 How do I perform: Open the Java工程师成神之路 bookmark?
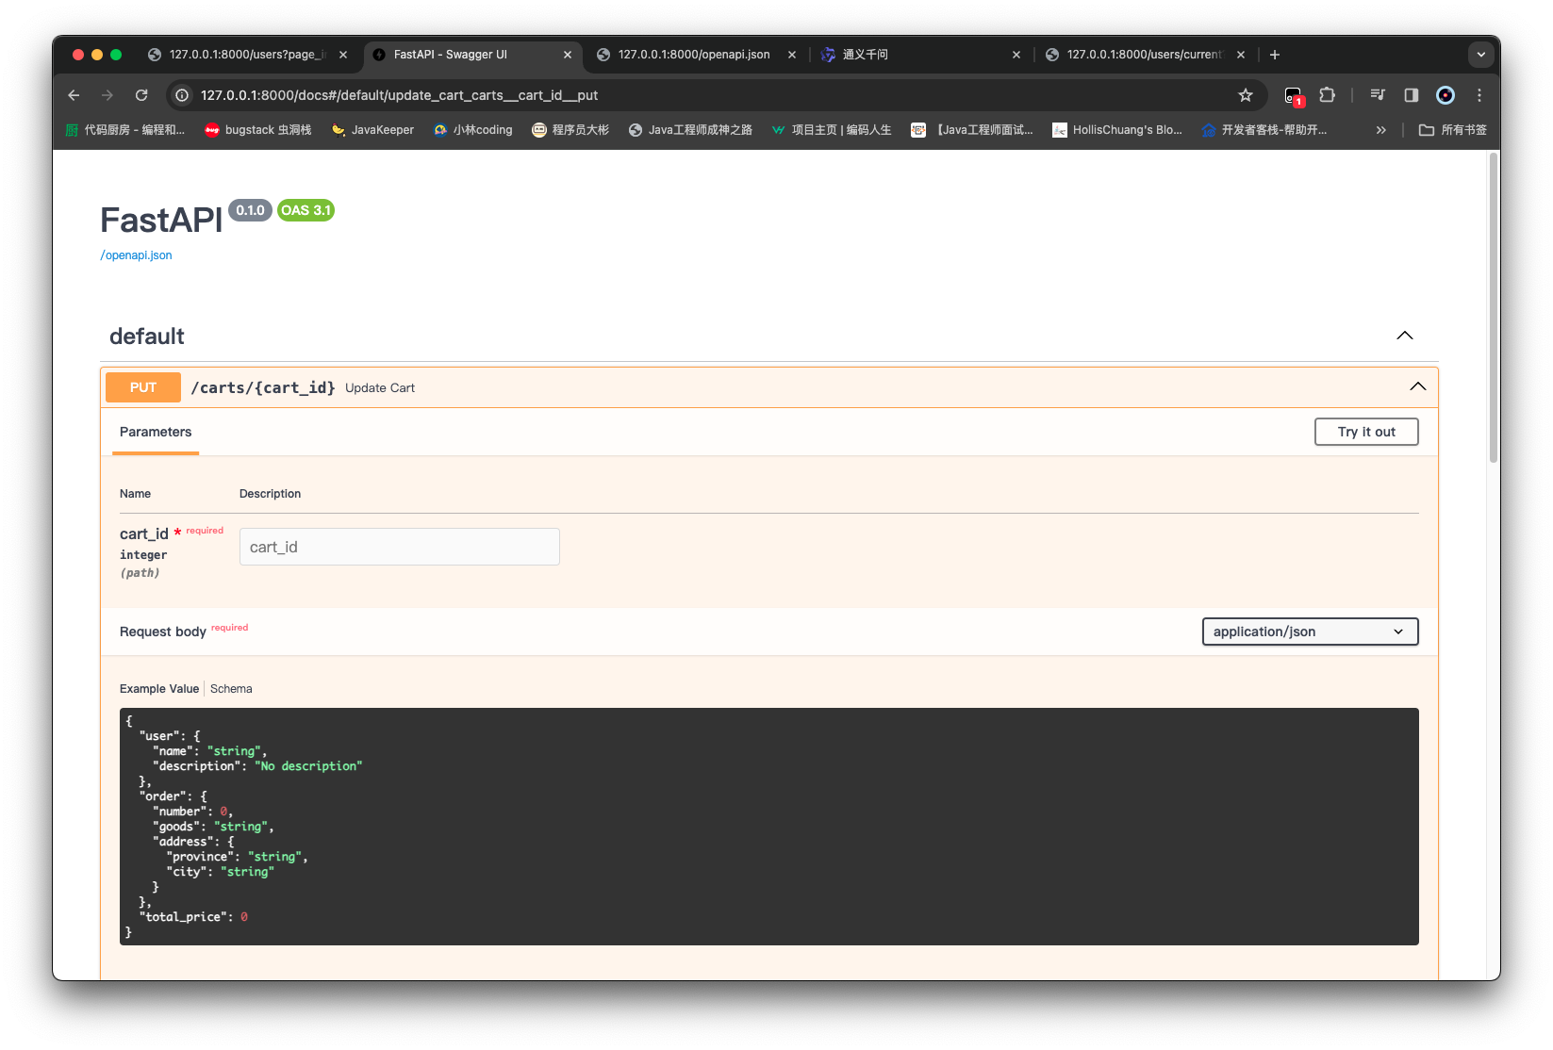(x=690, y=130)
